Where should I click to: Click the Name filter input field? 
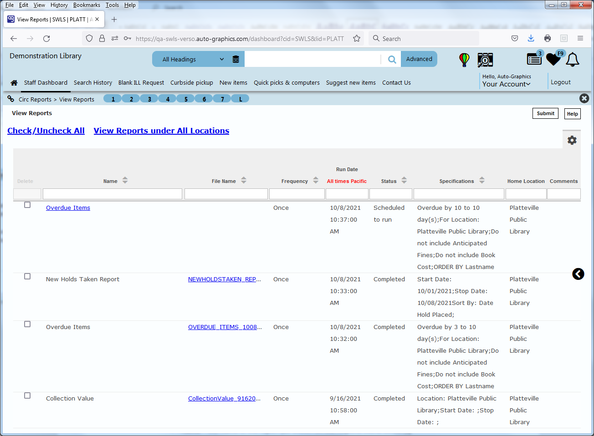coord(113,194)
